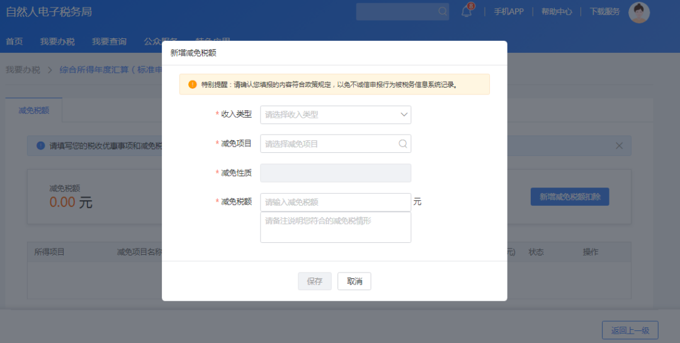Click the 新增减免税额扣除 button
The width and height of the screenshot is (680, 343).
tap(570, 196)
